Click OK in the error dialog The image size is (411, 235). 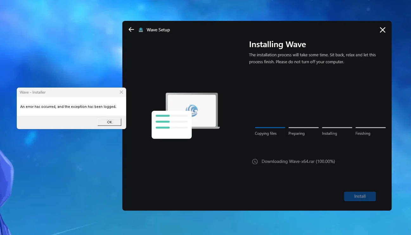click(x=109, y=122)
